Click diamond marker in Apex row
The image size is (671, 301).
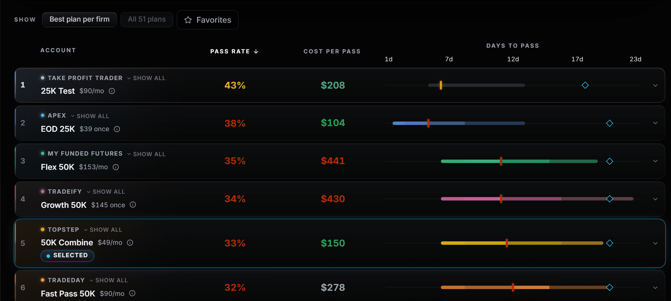tap(610, 123)
